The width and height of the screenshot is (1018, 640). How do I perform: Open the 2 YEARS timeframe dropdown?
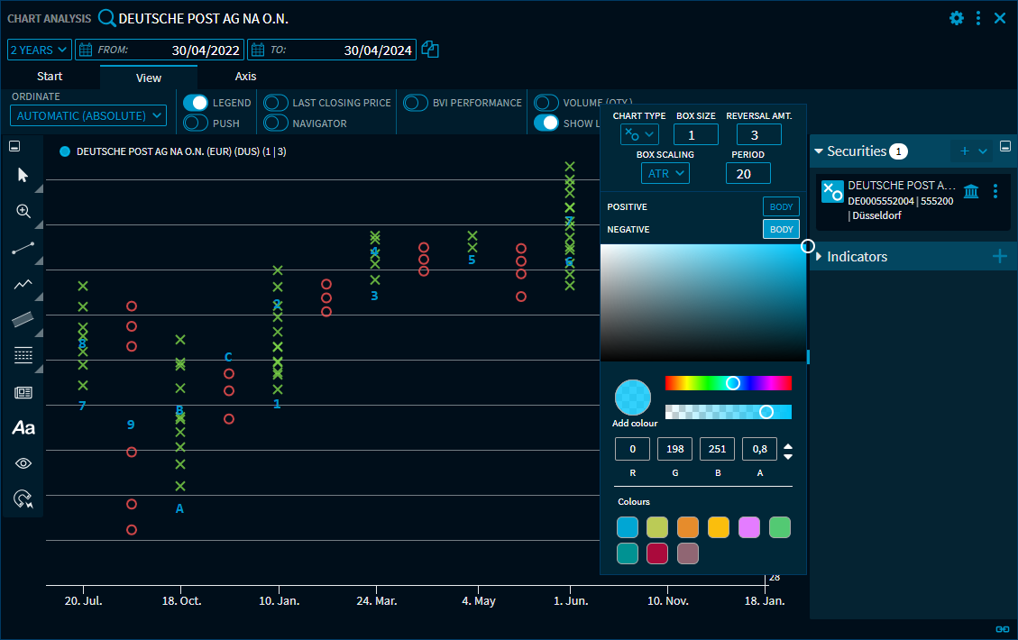[x=39, y=49]
